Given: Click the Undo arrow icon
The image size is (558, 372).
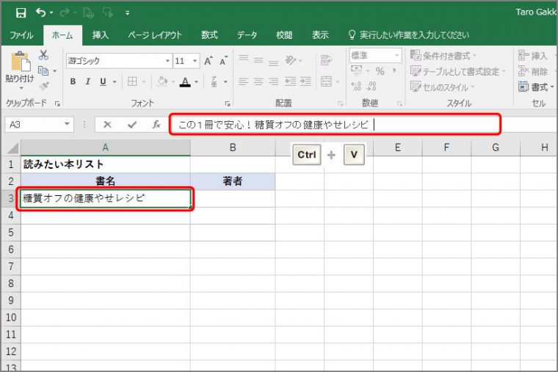Looking at the screenshot, I should [40, 12].
